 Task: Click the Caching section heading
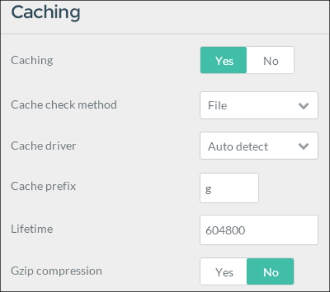tap(46, 13)
